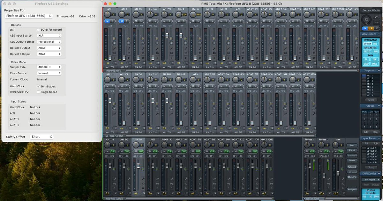
Task: Click the Dim button
Action: point(352,145)
